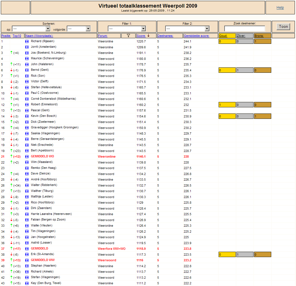Click the blue icon beside Richard (Rijssen)
This screenshot has width=296, height=286.
pos(27,41)
